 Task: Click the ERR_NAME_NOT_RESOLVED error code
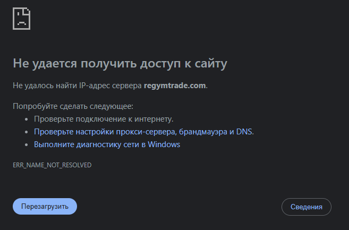[x=52, y=165]
